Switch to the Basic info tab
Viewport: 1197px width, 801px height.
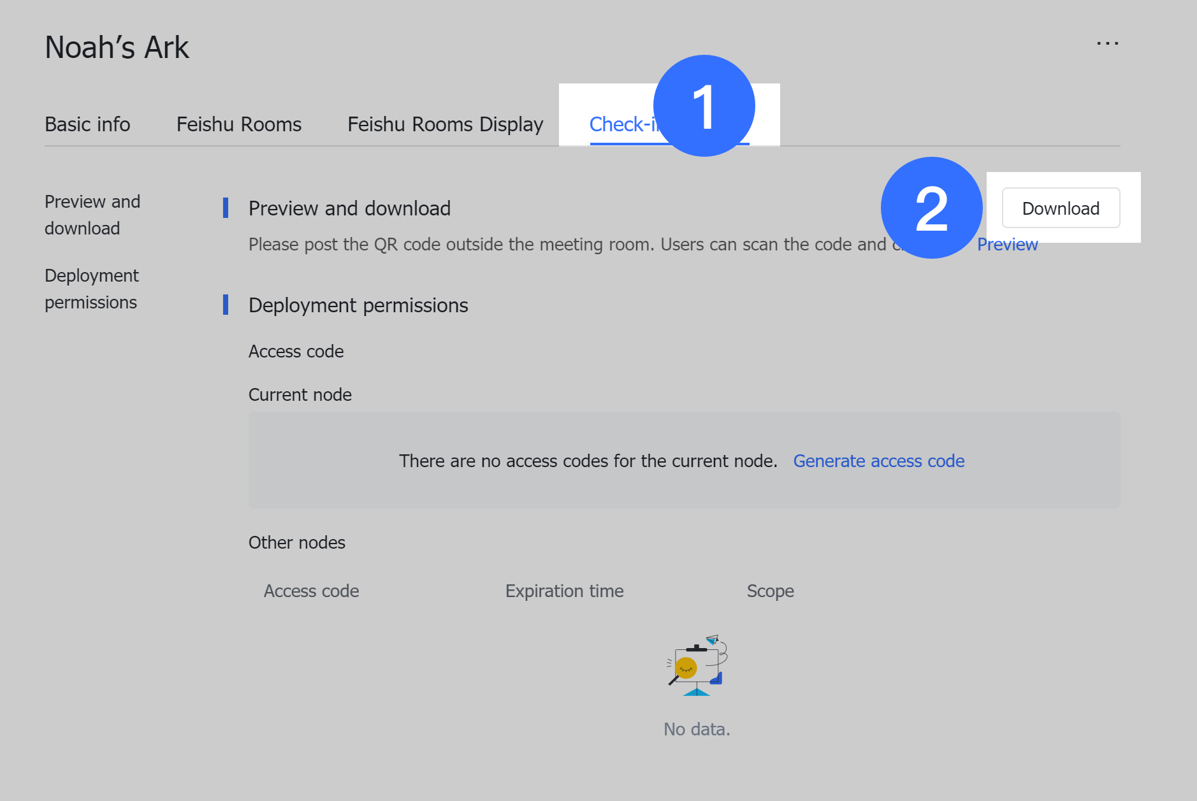pyautogui.click(x=87, y=124)
